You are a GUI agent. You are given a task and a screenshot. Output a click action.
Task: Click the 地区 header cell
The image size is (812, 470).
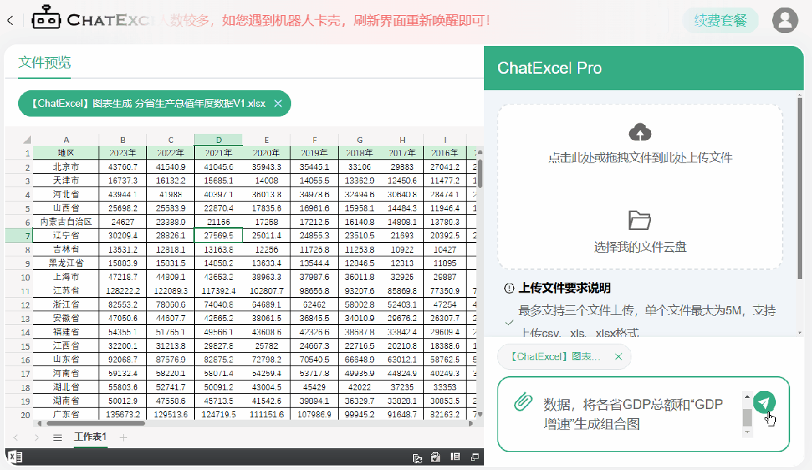tap(65, 153)
